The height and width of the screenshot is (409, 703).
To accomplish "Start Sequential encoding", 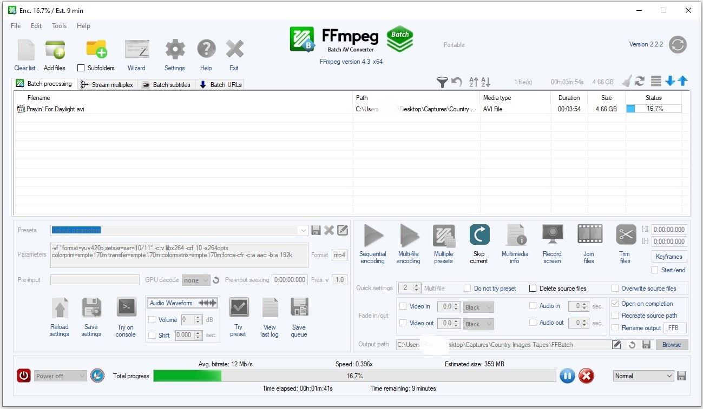I will point(373,236).
